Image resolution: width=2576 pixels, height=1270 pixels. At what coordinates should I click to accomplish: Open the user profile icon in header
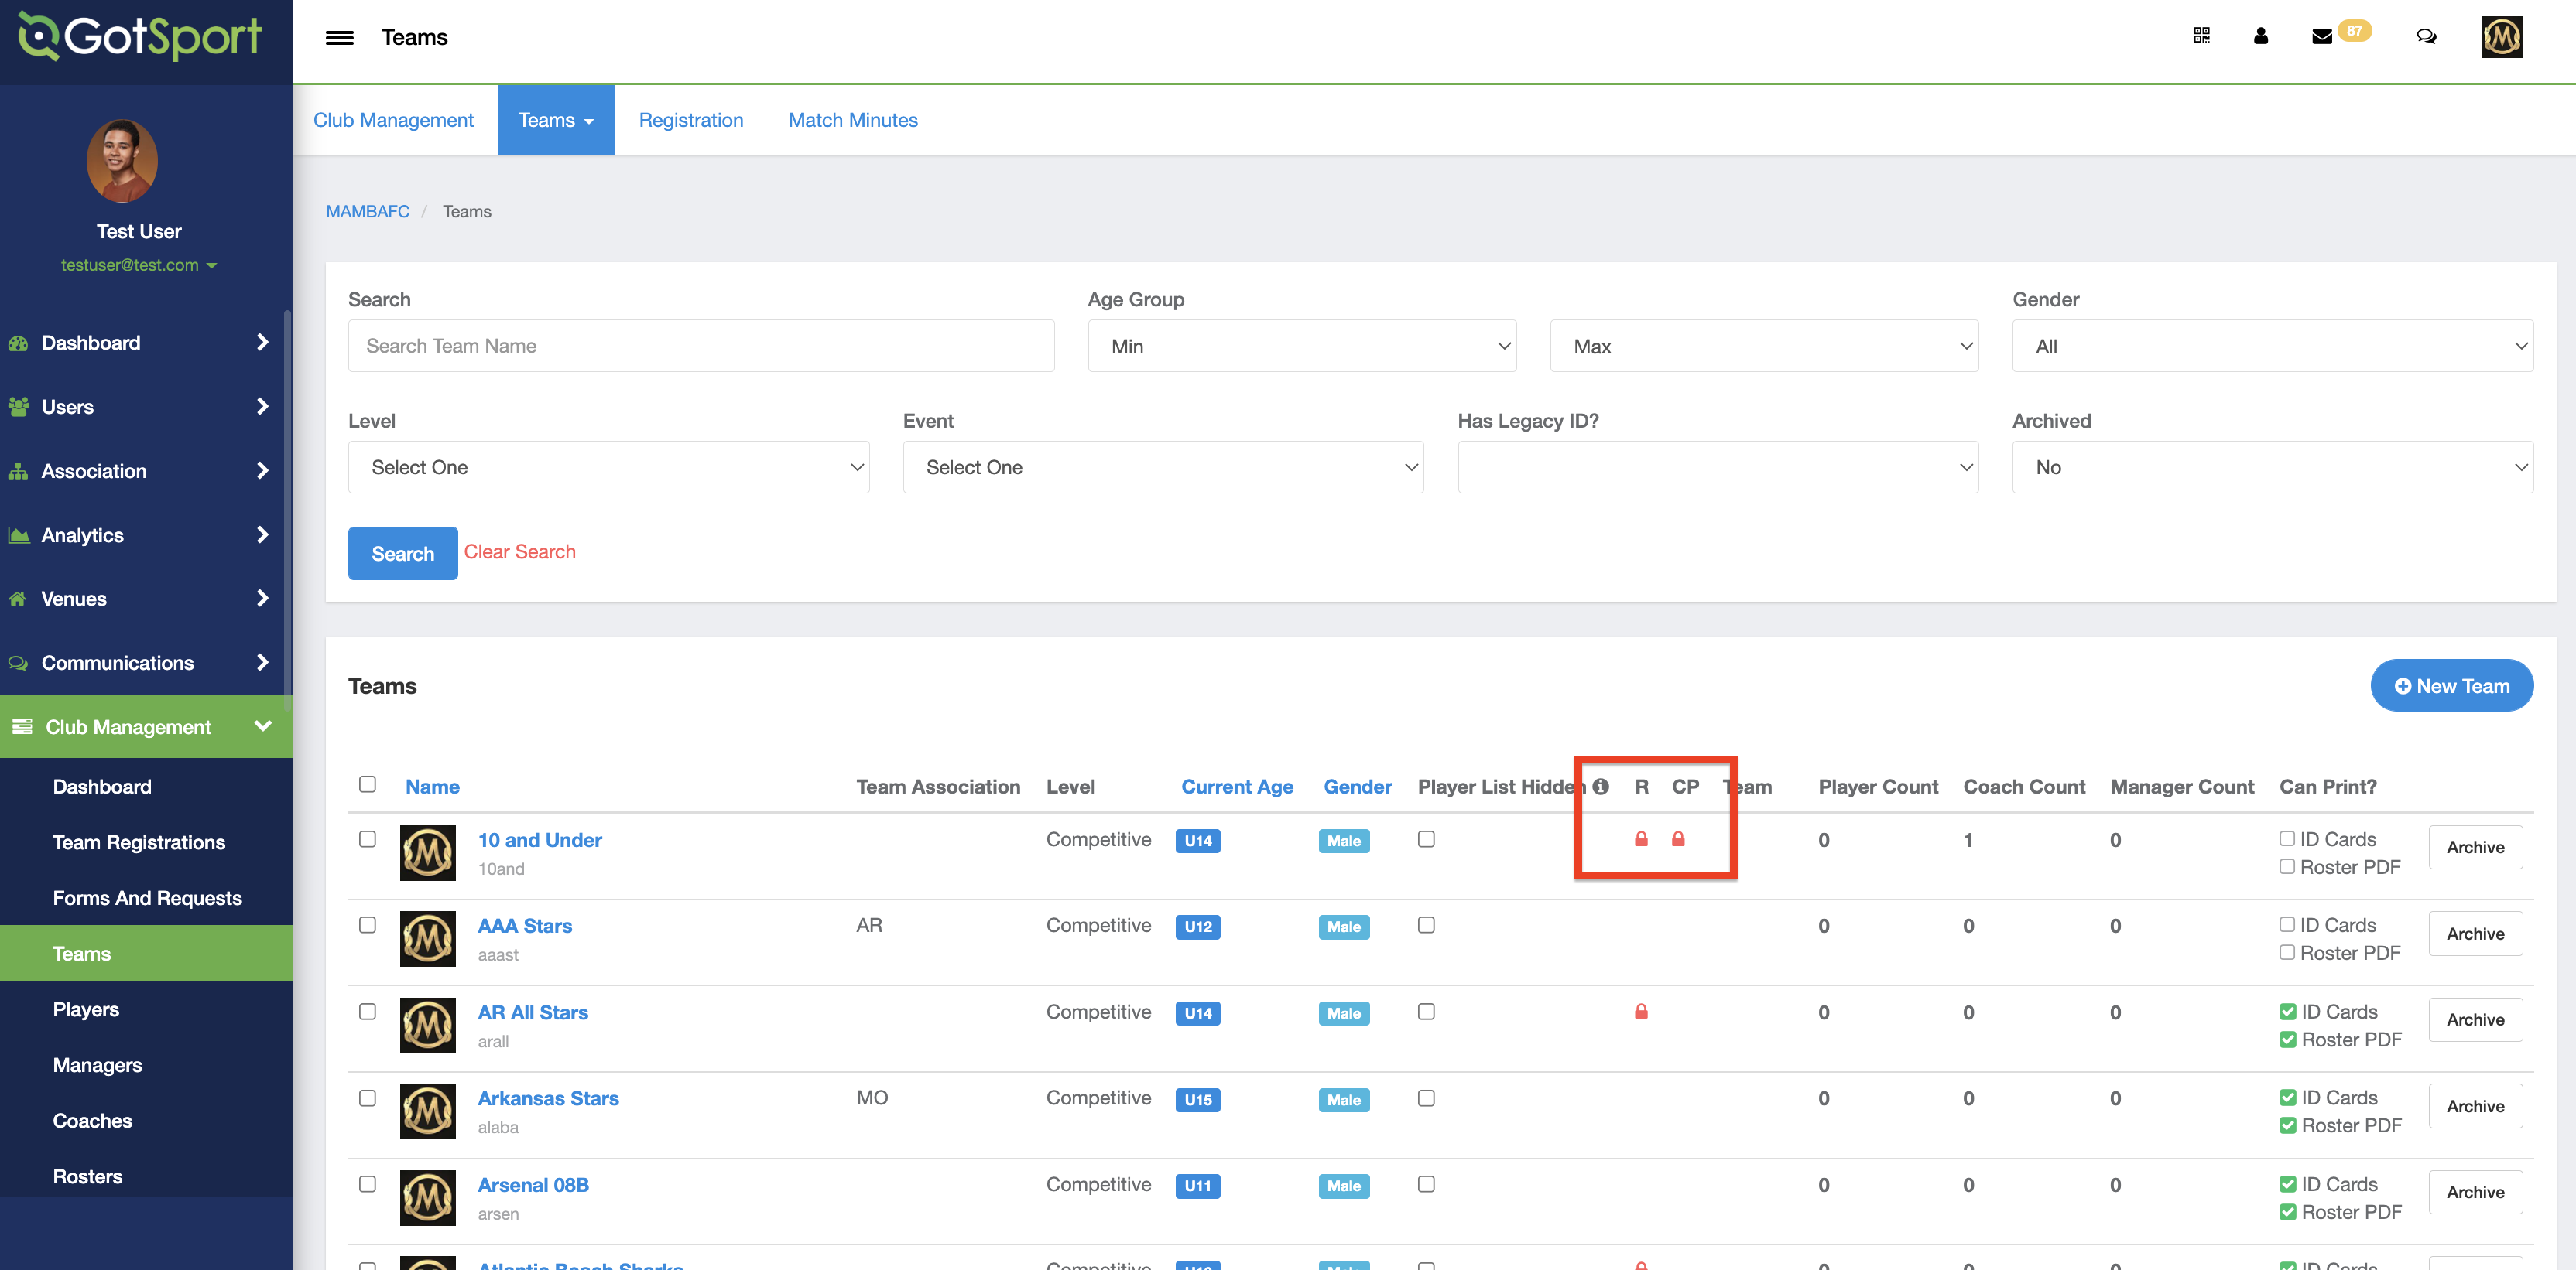(x=2261, y=36)
